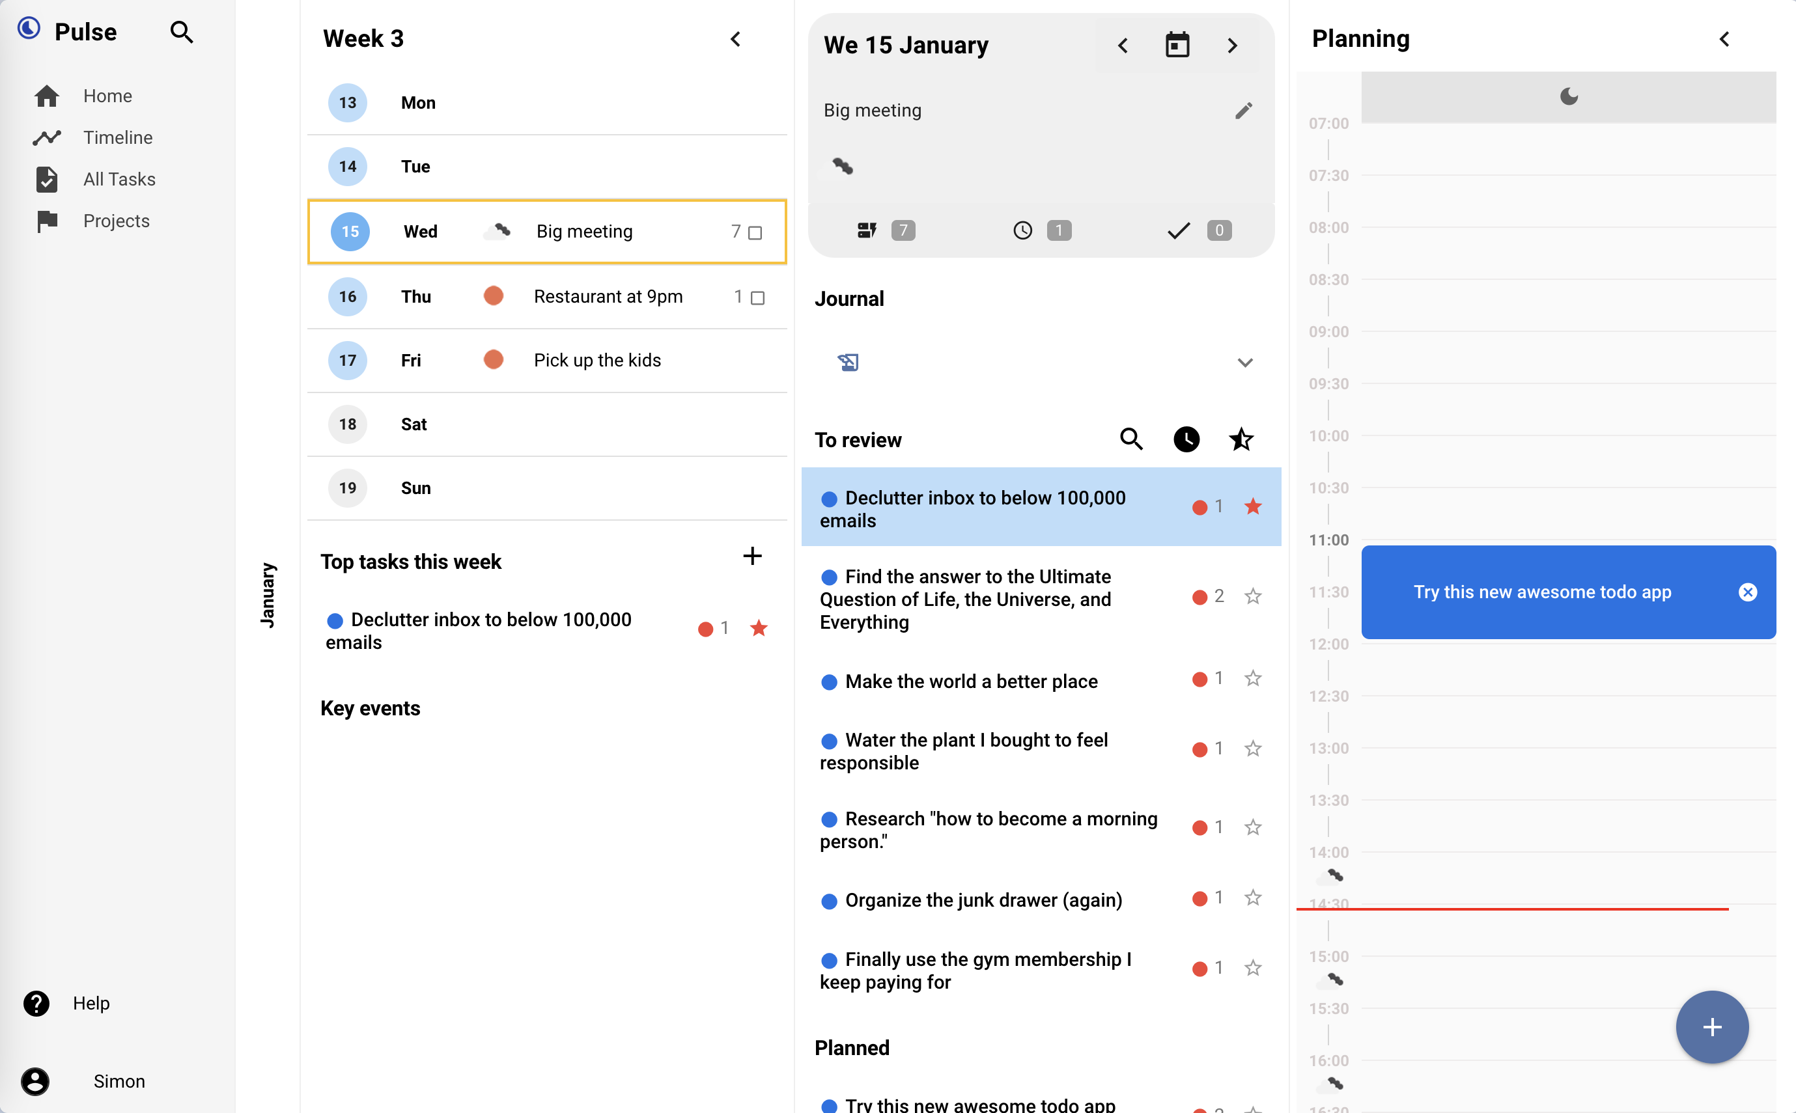Click the red priority dot on Pick up the kids
This screenshot has width=1796, height=1113.
pyautogui.click(x=494, y=359)
